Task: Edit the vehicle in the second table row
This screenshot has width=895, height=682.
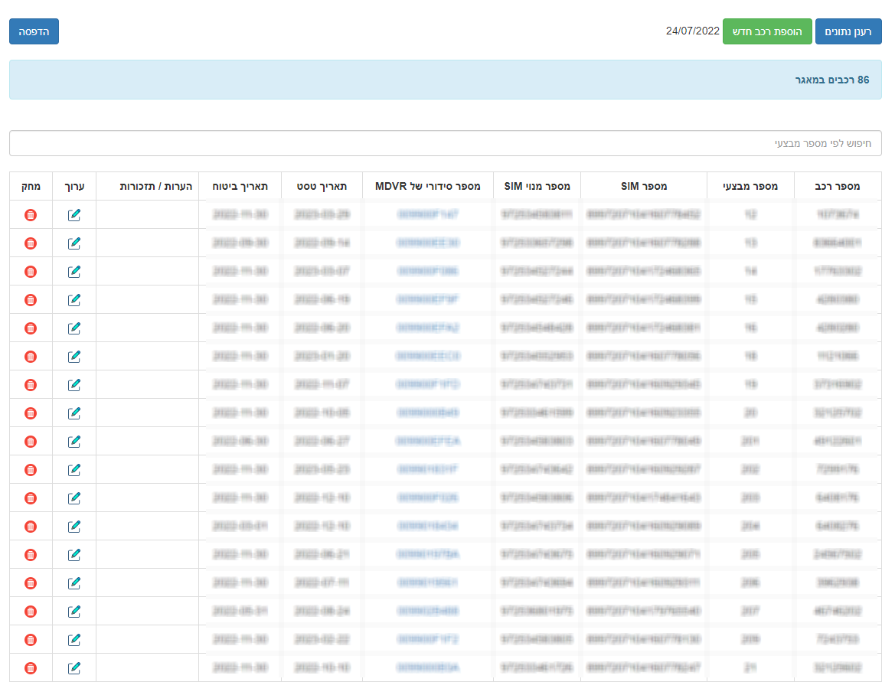Action: click(74, 243)
